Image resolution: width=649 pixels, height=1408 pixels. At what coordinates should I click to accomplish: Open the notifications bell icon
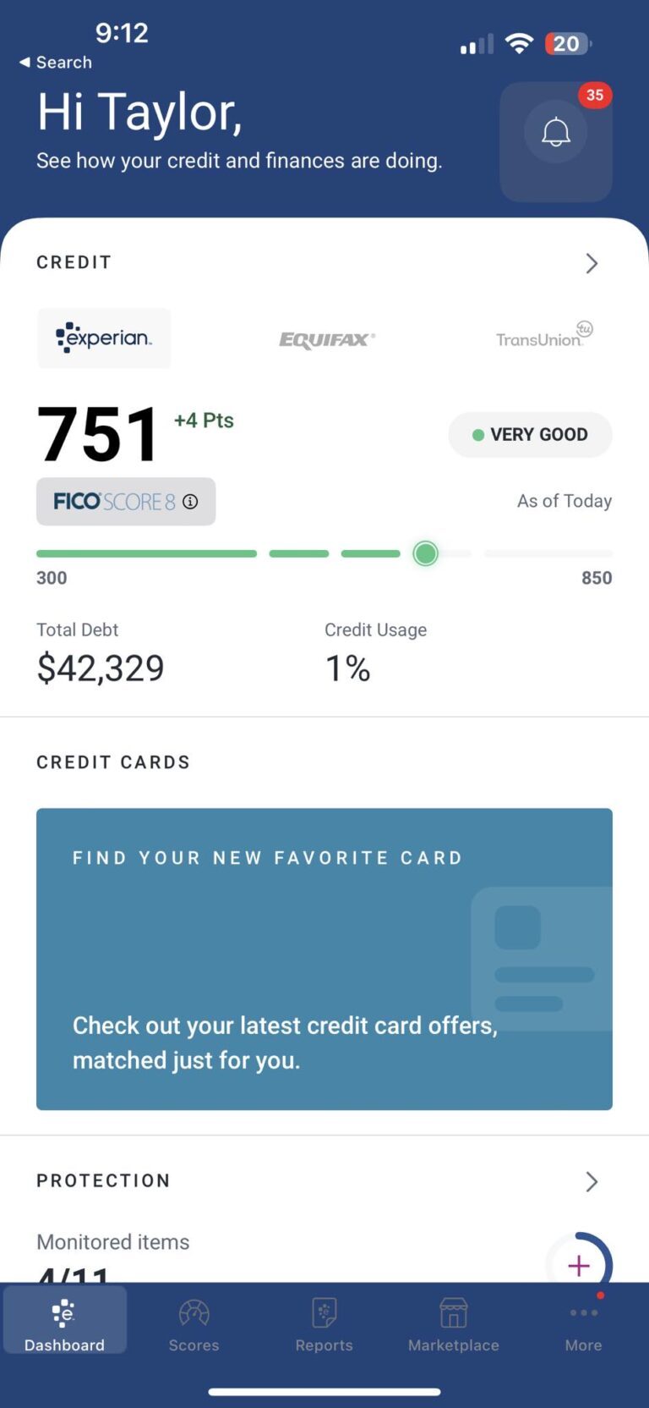pos(556,133)
